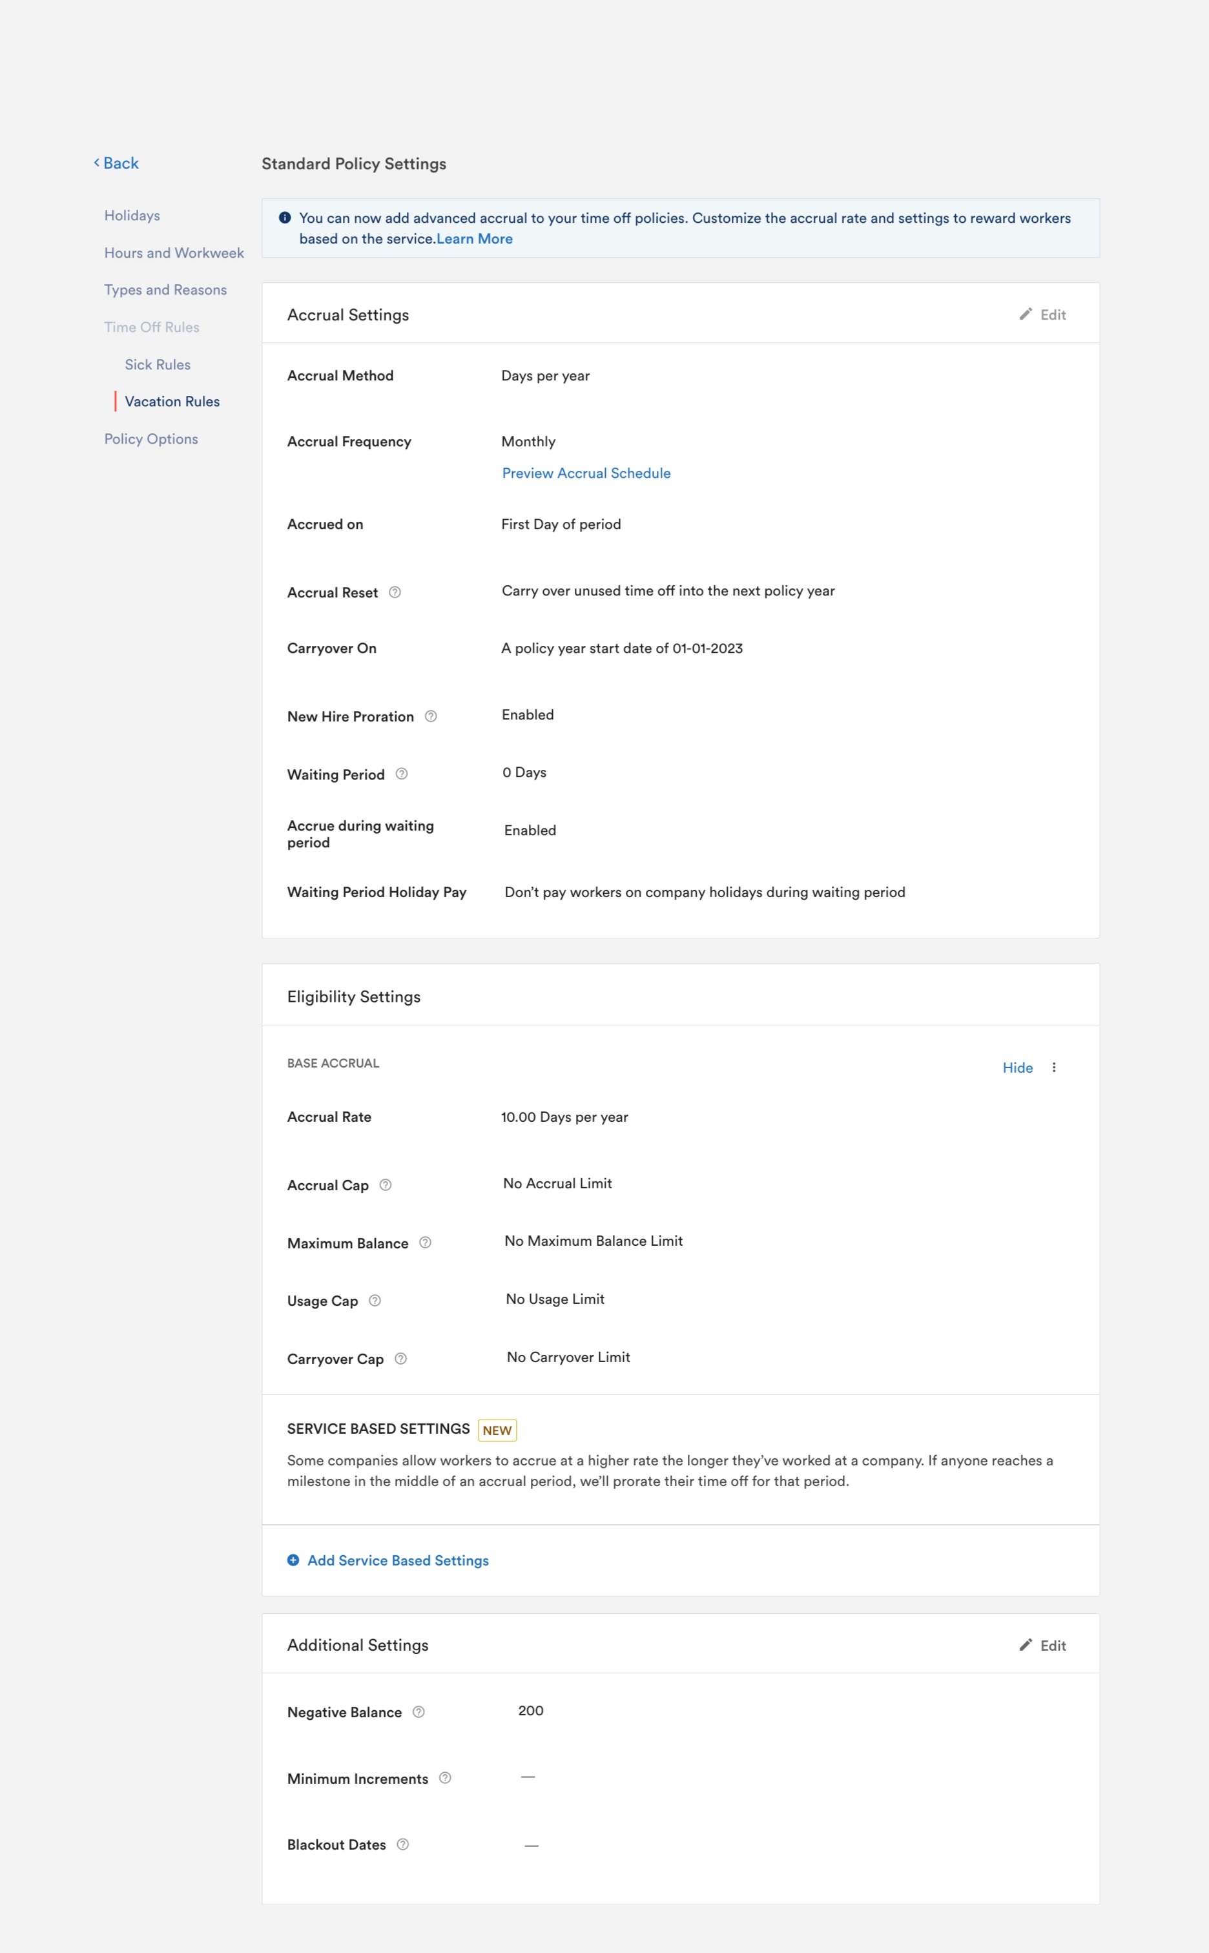Screen dimensions: 1209x1953
Task: Click the Minimum Increments help icon
Action: point(446,1778)
